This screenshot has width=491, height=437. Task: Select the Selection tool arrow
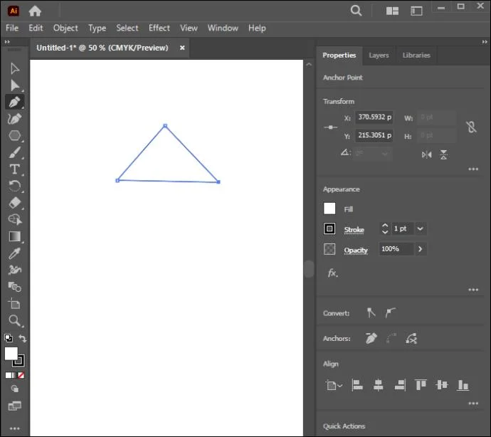(14, 68)
